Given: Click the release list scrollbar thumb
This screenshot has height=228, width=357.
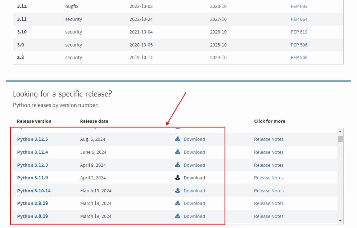Looking at the screenshot, I should [340, 139].
